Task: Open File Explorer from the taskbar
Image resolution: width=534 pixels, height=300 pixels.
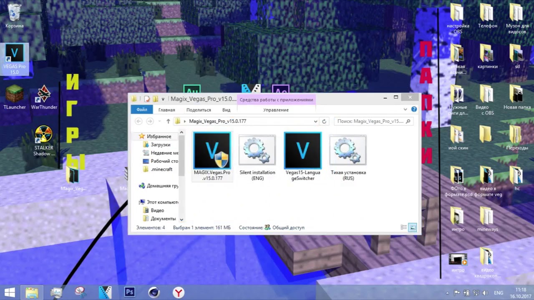Action: tap(32, 292)
